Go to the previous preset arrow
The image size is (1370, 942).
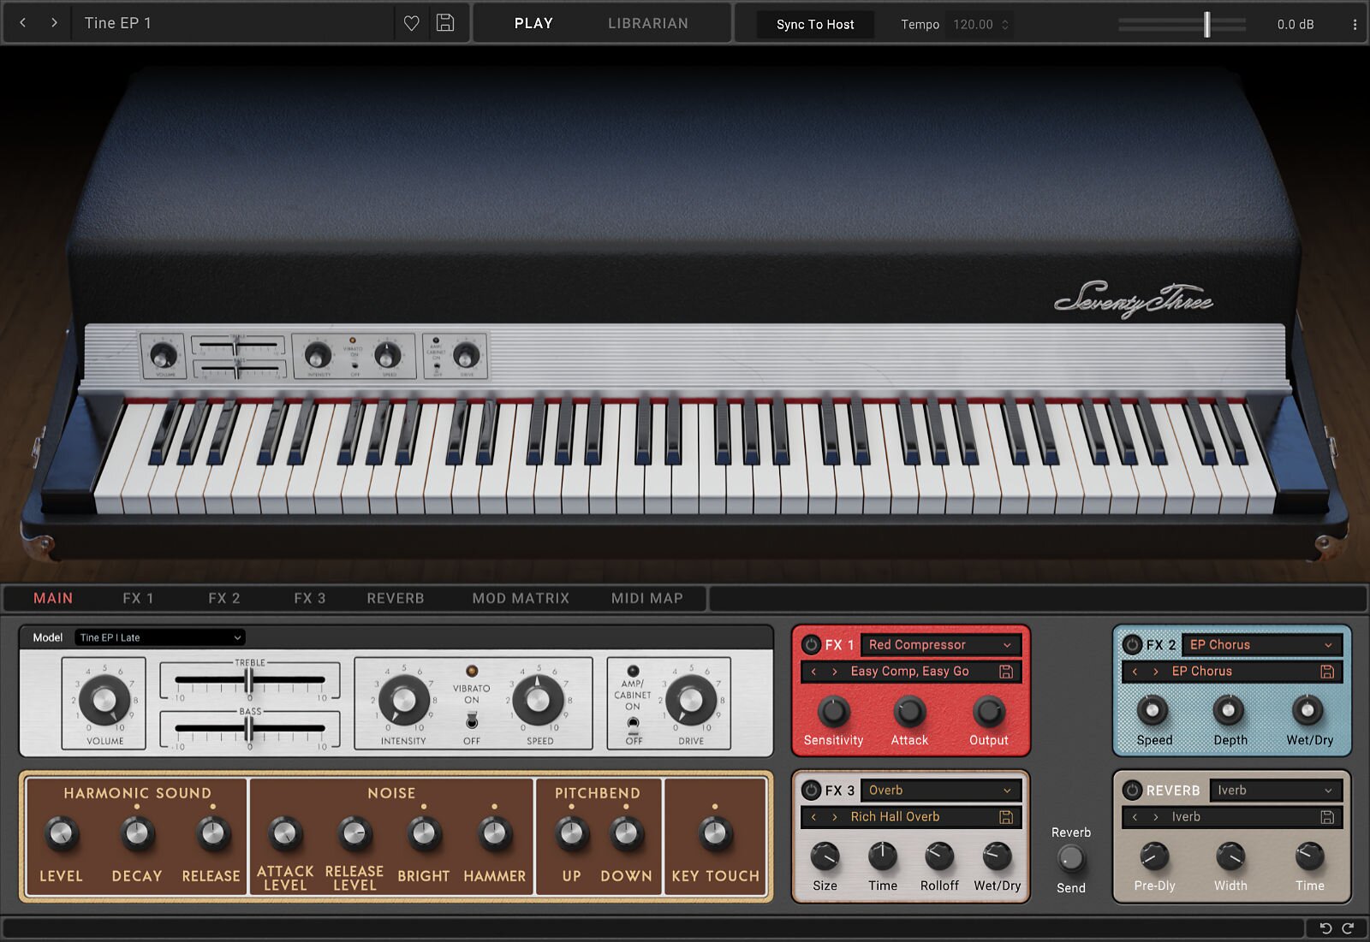(x=23, y=23)
